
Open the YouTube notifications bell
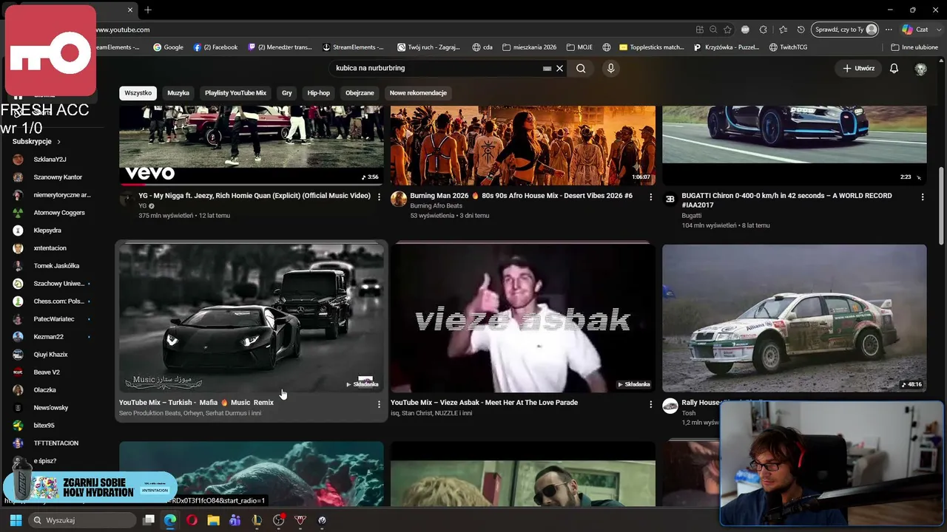[x=894, y=68]
